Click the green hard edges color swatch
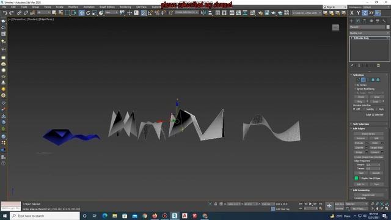This screenshot has height=220, width=391. click(356, 178)
